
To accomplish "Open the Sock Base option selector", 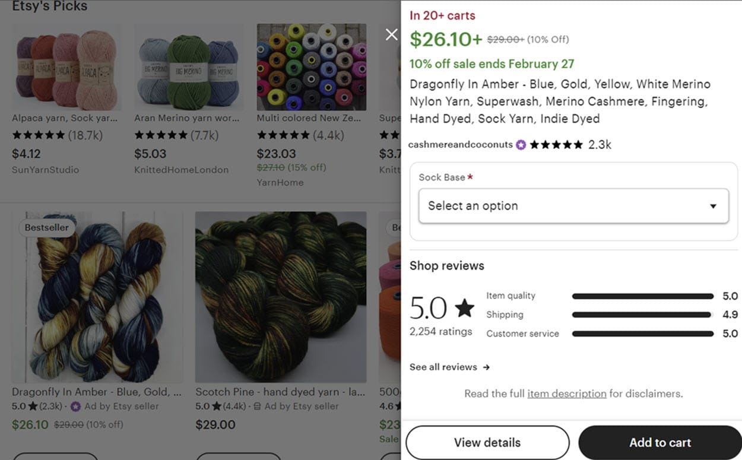I will (573, 205).
